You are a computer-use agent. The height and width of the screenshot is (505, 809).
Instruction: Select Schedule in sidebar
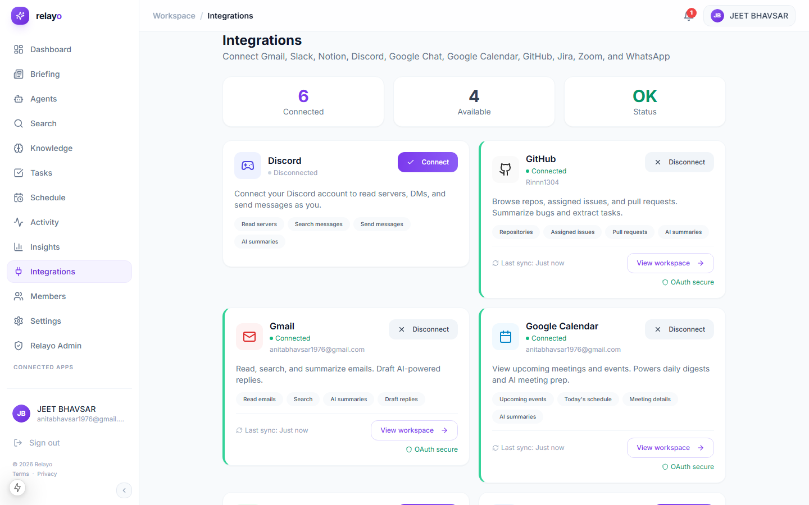(70, 198)
